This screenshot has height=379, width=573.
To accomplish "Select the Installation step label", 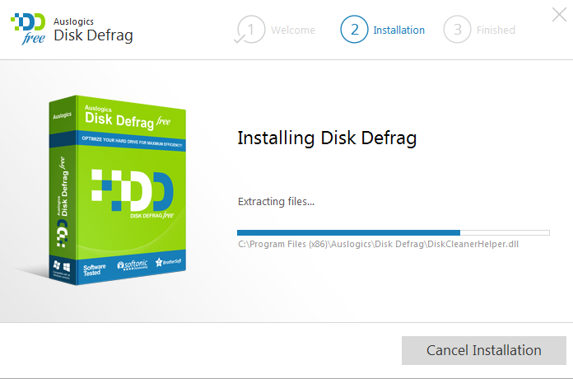I will point(398,30).
